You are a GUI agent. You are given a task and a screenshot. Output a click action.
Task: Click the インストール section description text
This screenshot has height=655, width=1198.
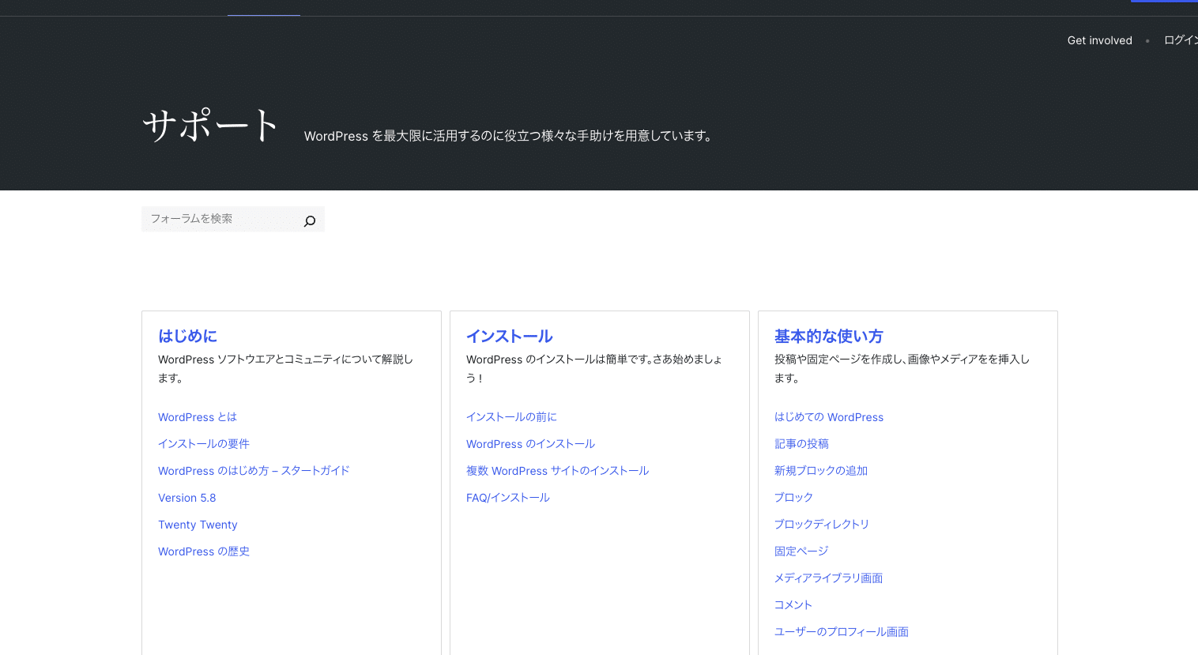coord(594,369)
